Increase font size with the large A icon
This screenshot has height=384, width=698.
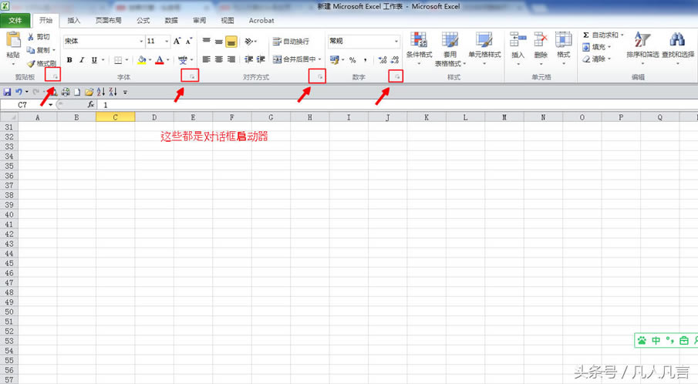point(177,41)
